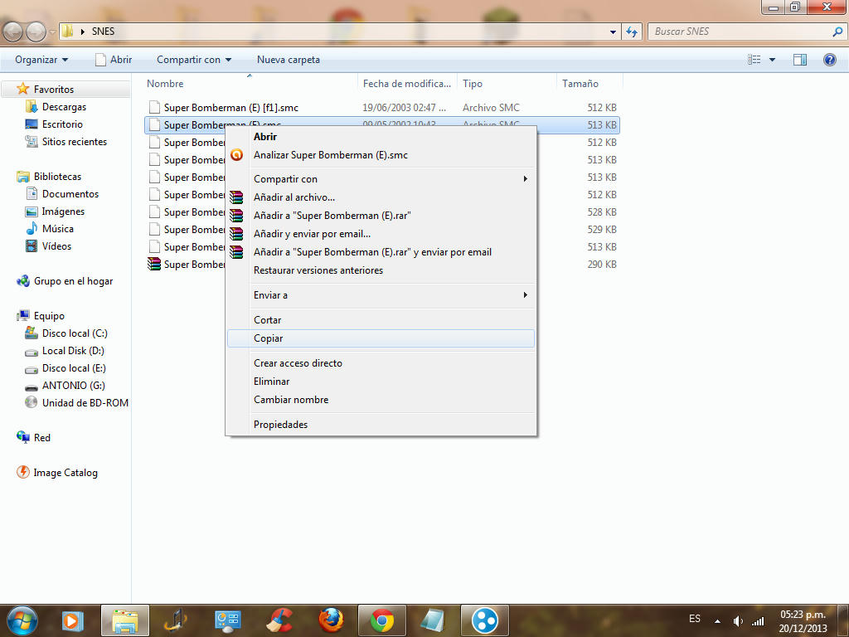Image resolution: width=849 pixels, height=637 pixels.
Task: Select Analizar Super Bomberman (E).smc avast option
Action: pos(330,155)
